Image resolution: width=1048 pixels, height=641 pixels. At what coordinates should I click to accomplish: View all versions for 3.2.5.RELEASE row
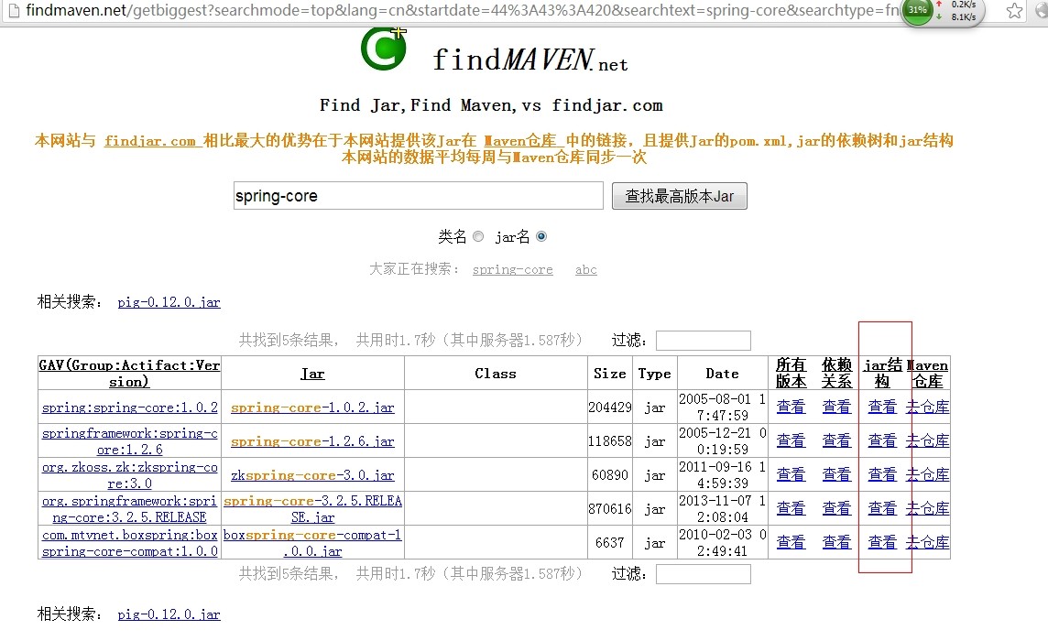pyautogui.click(x=791, y=508)
